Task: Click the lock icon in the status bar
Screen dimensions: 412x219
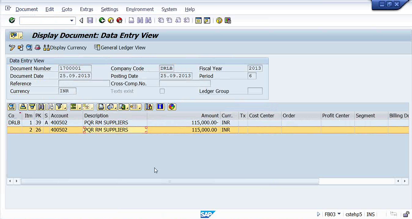Action: 406,214
